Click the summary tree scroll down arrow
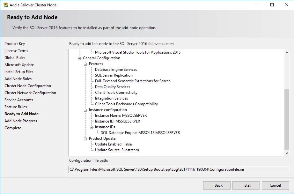Viewport: 294px width, 194px height. (x=287, y=153)
